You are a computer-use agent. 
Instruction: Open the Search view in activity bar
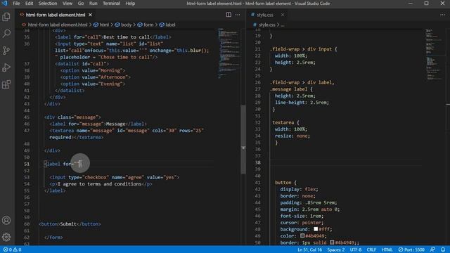click(6, 34)
